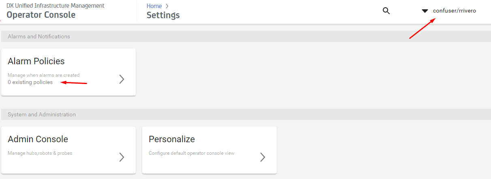Screen dimensions: 491x179
Task: Open the search magnifier icon
Action: pyautogui.click(x=386, y=11)
